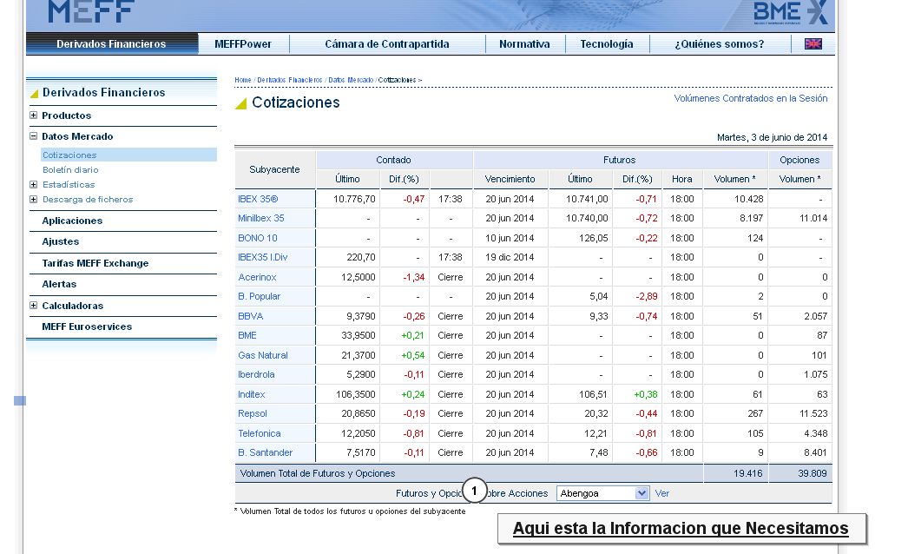Expand the Estadísticas submenu
Screen dimensions: 908x554
pyautogui.click(x=34, y=184)
